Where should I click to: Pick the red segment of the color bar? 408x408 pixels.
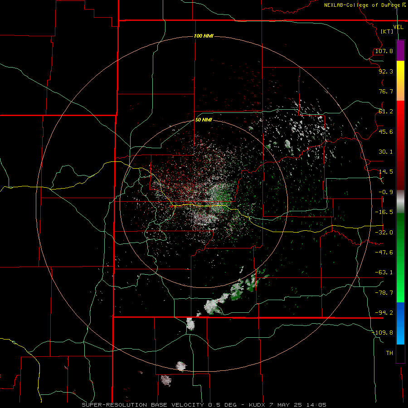coord(400,145)
